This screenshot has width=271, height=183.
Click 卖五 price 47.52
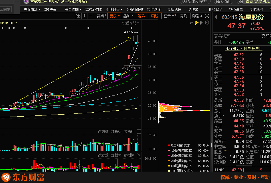[x=239, y=55]
